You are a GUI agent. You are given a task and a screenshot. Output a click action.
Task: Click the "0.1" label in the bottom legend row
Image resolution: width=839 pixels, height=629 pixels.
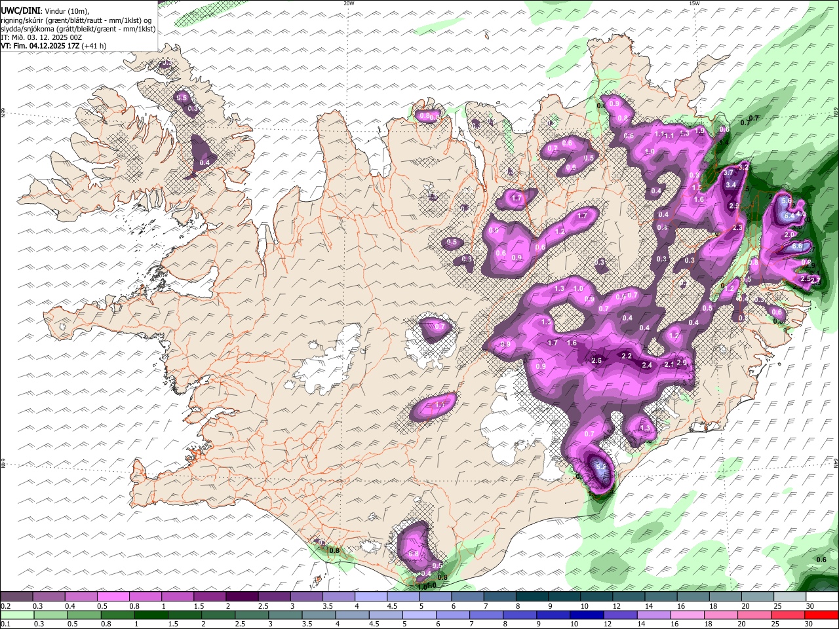(5, 624)
